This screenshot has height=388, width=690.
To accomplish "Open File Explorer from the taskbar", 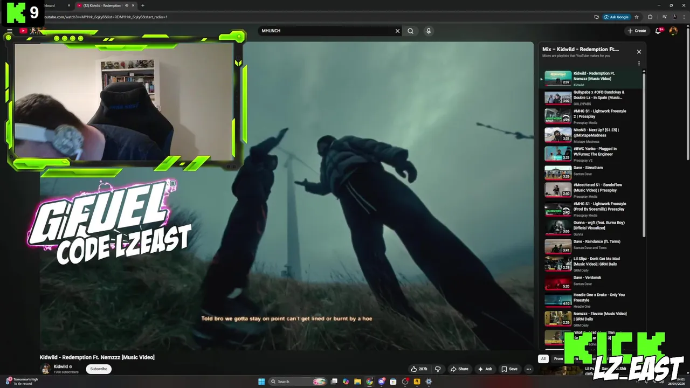I will click(x=357, y=382).
